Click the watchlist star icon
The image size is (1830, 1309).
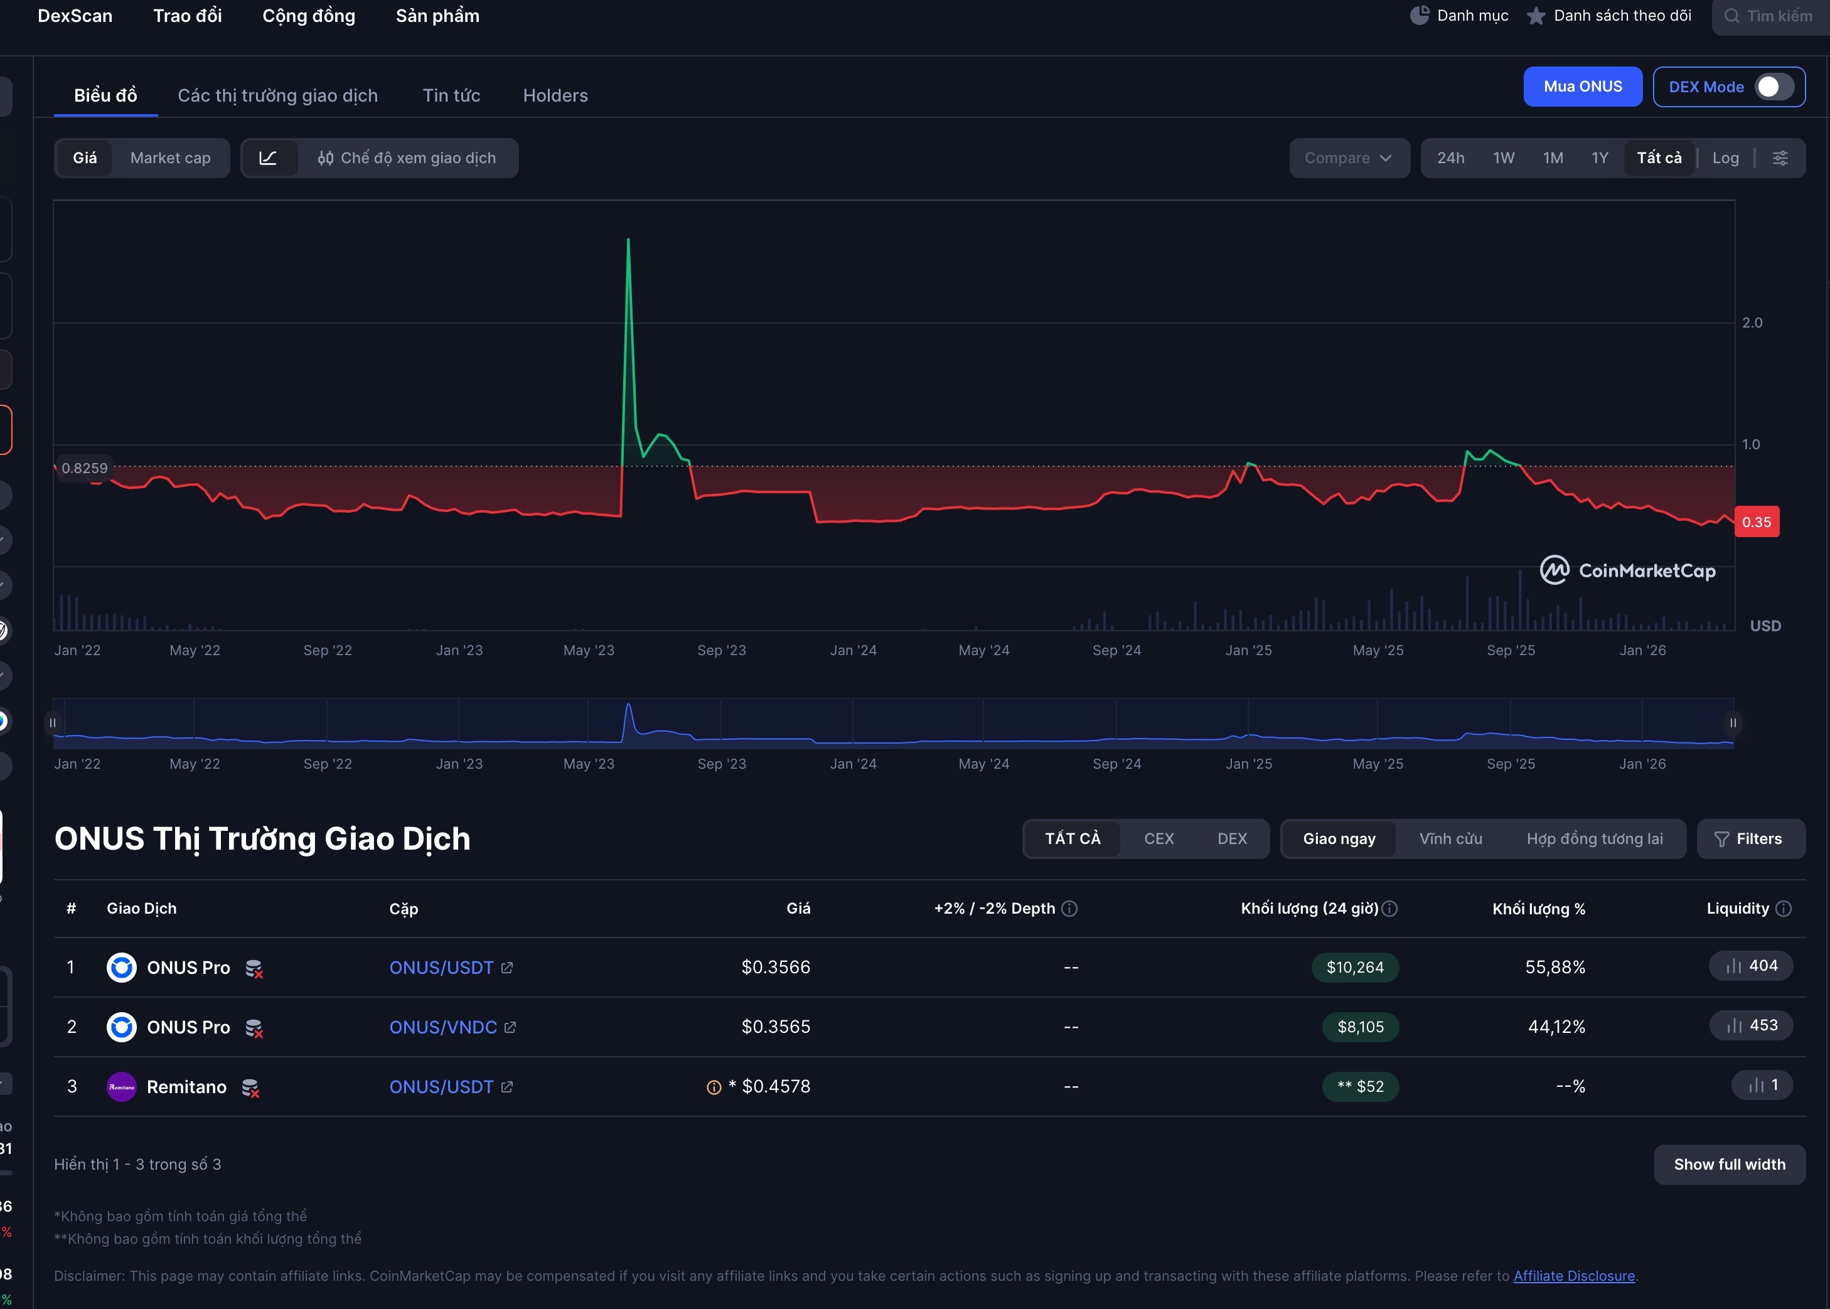click(x=1536, y=16)
